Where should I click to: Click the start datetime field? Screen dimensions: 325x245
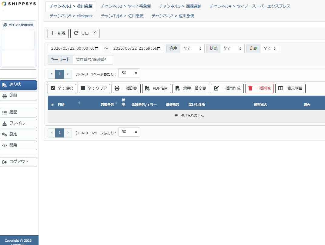(x=75, y=48)
